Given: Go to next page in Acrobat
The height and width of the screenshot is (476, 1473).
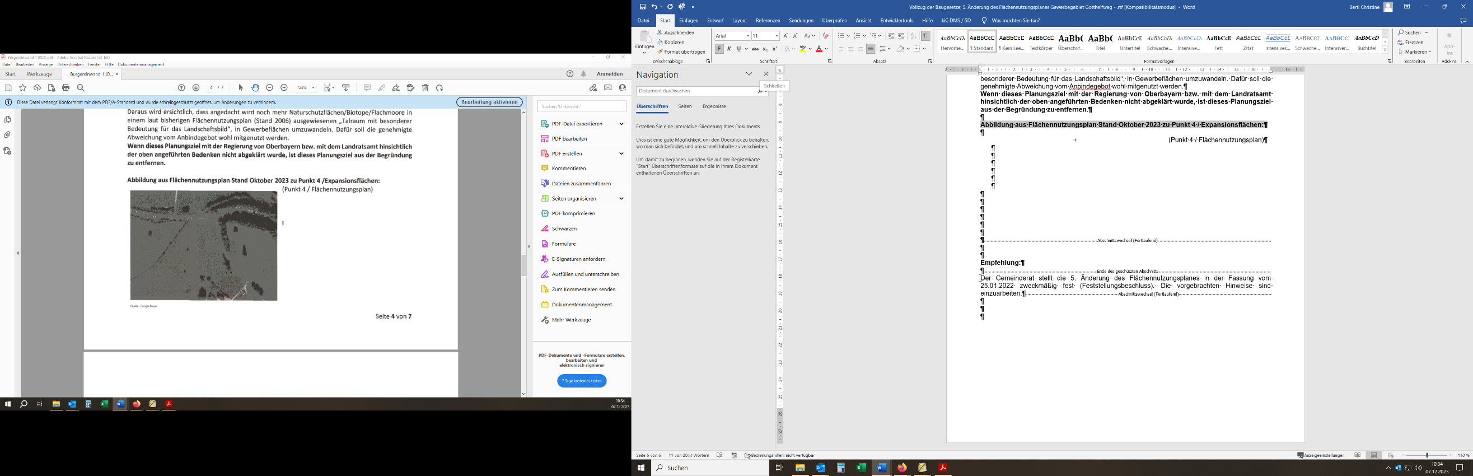Looking at the screenshot, I should [196, 87].
